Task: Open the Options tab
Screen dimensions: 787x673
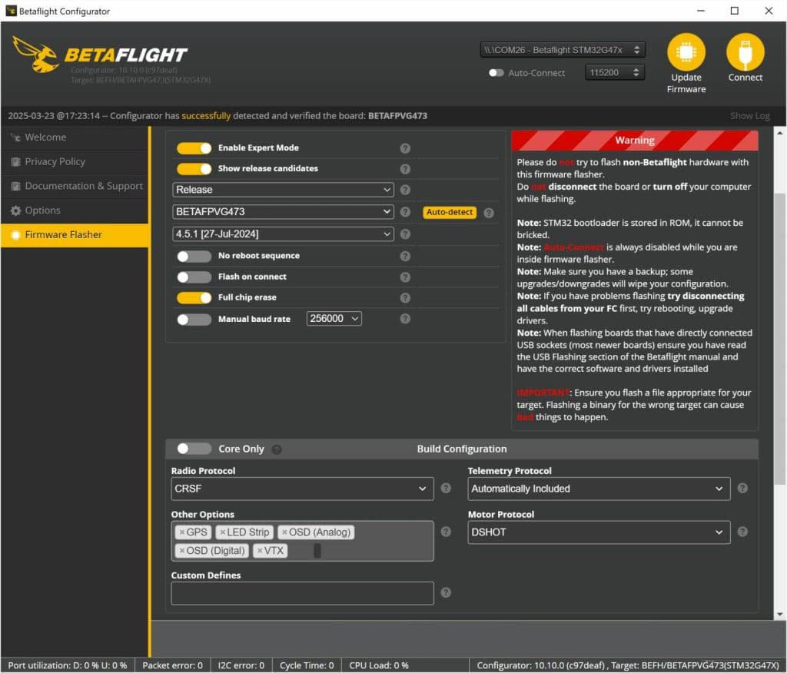Action: tap(75, 211)
